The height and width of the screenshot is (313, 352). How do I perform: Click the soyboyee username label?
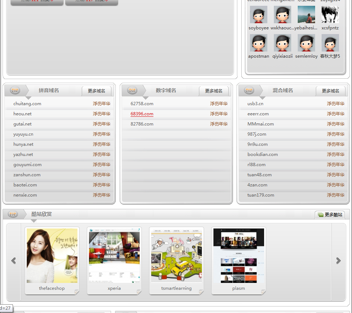[x=259, y=28]
